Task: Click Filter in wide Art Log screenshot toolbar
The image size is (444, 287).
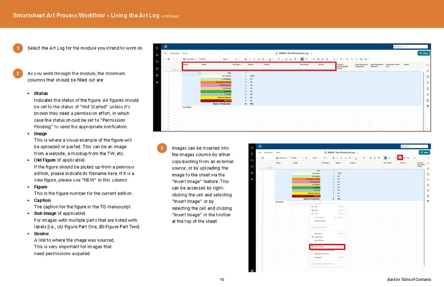Action: pos(202,59)
